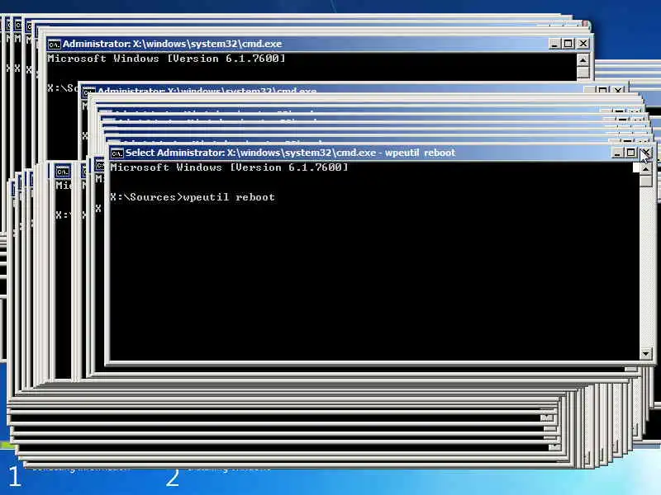Minimize the topmost background Administrator cmd window
Viewport: 661px width, 495px height.
coord(554,44)
